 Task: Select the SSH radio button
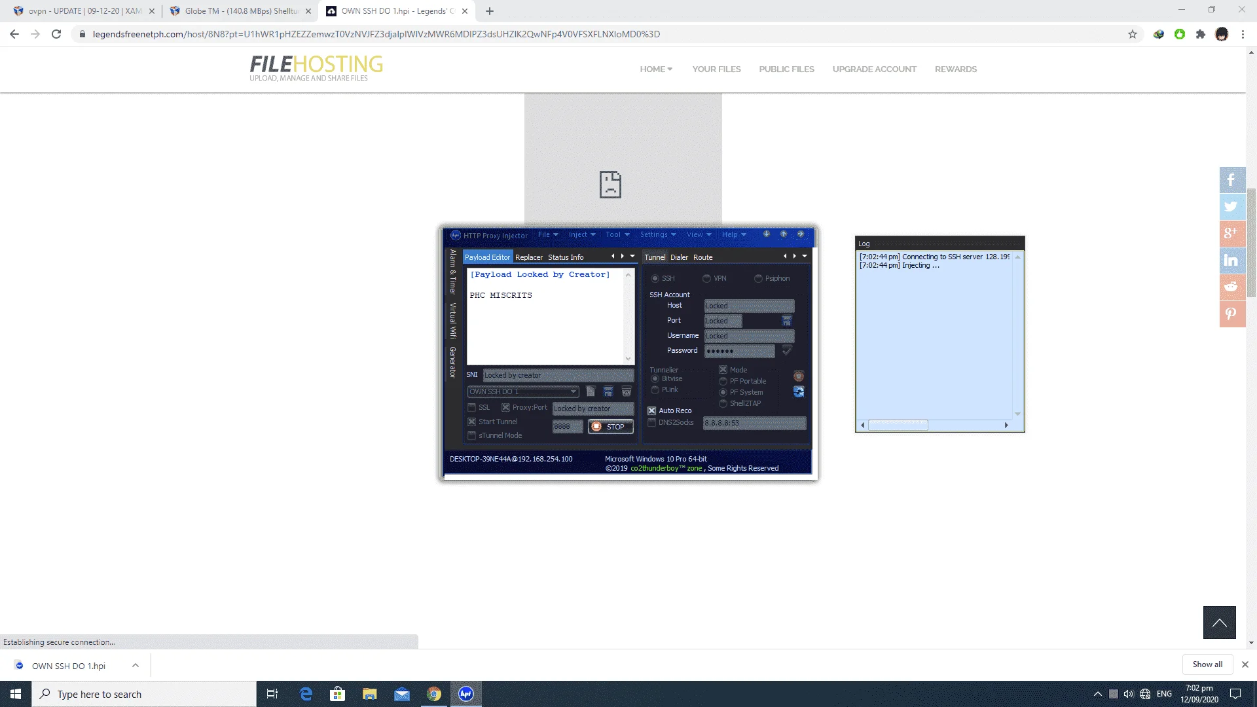pos(655,279)
